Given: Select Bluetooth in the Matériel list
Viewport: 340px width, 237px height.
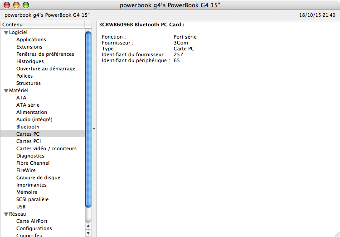Looking at the screenshot, I should click(28, 127).
